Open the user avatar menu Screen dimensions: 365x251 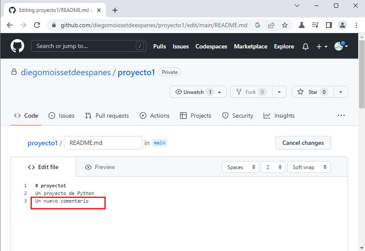coord(341,46)
